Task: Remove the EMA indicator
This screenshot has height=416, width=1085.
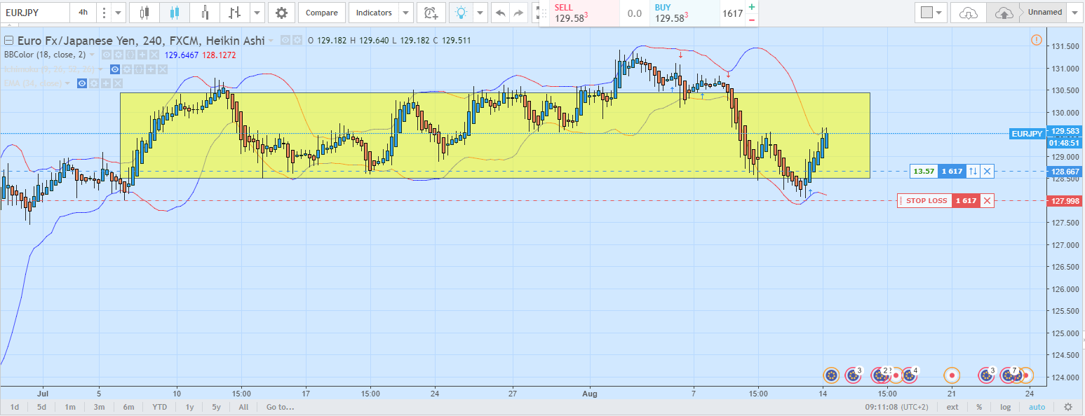Action: point(118,83)
